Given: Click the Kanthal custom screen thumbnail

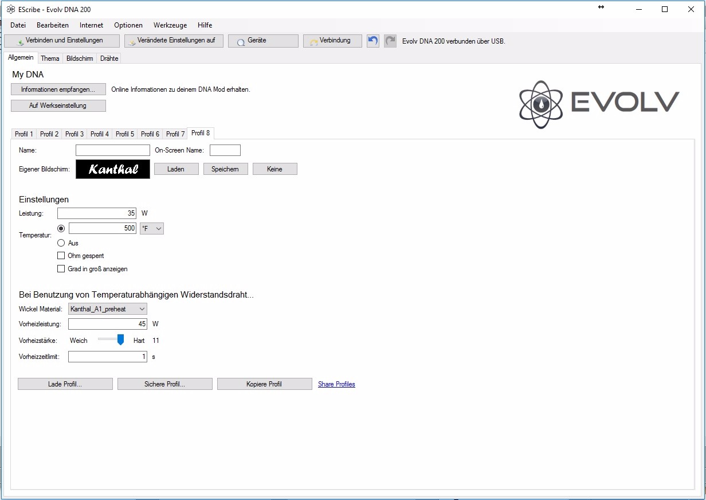Looking at the screenshot, I should click(x=113, y=169).
